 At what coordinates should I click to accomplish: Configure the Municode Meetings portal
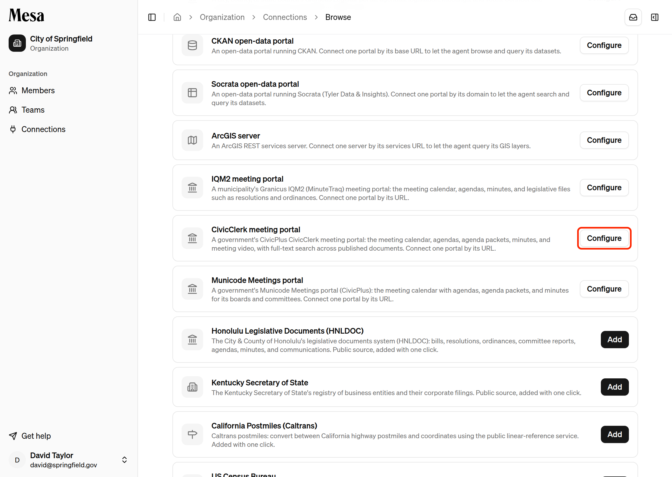pos(604,289)
